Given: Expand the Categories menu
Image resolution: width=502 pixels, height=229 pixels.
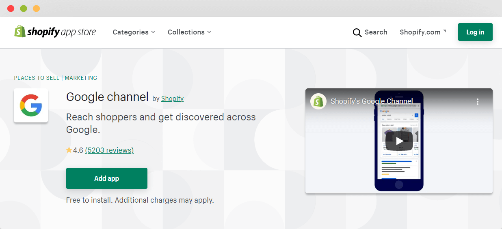Looking at the screenshot, I should [x=134, y=32].
